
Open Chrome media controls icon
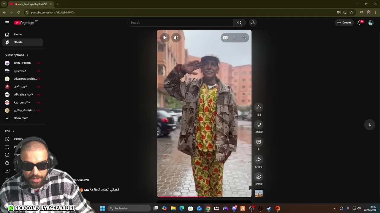[x=361, y=12]
